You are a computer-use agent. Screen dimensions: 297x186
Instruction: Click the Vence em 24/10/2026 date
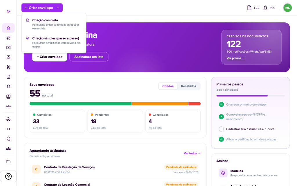pos(186,172)
